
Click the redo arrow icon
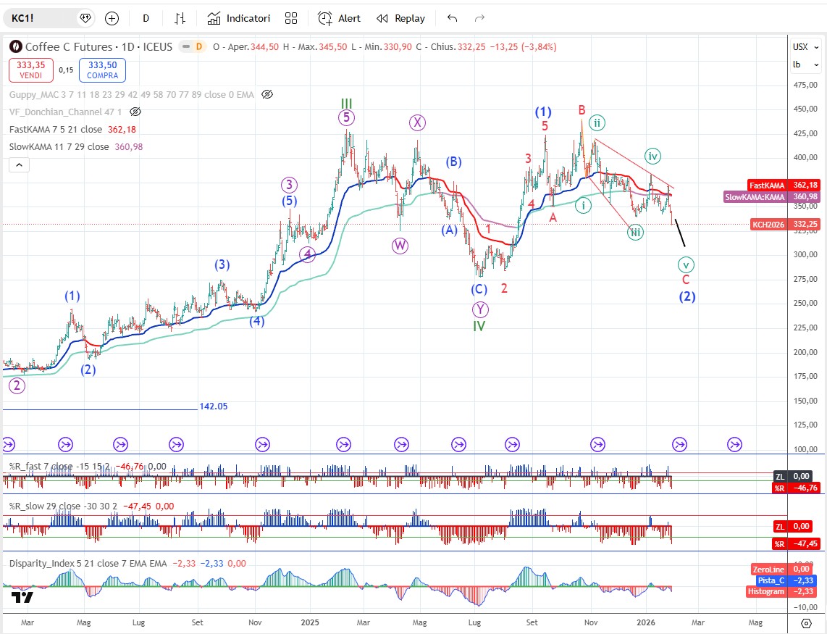pos(479,18)
